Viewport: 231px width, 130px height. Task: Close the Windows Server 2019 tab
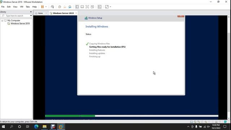(76, 13)
